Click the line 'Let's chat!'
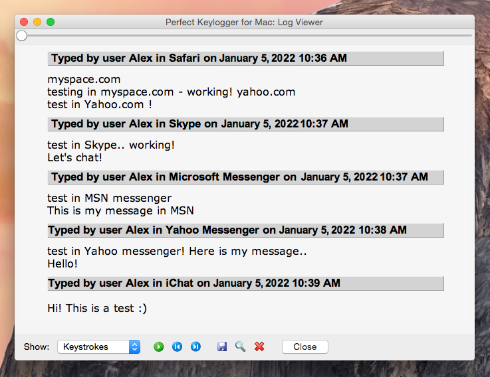 pos(74,157)
